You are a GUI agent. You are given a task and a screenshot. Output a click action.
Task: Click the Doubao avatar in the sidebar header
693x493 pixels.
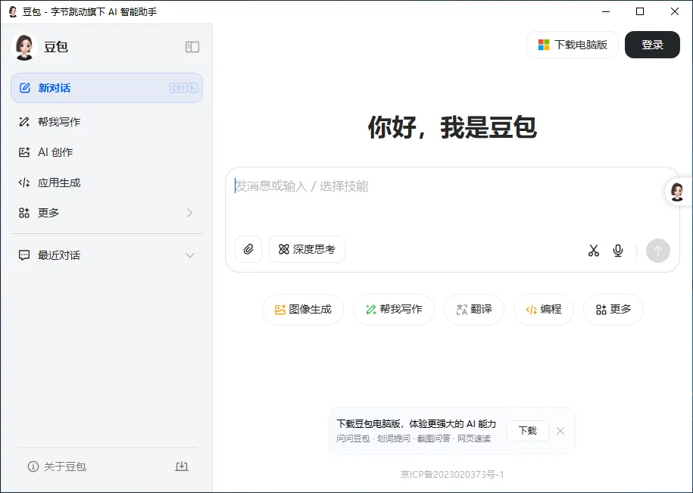pos(24,47)
